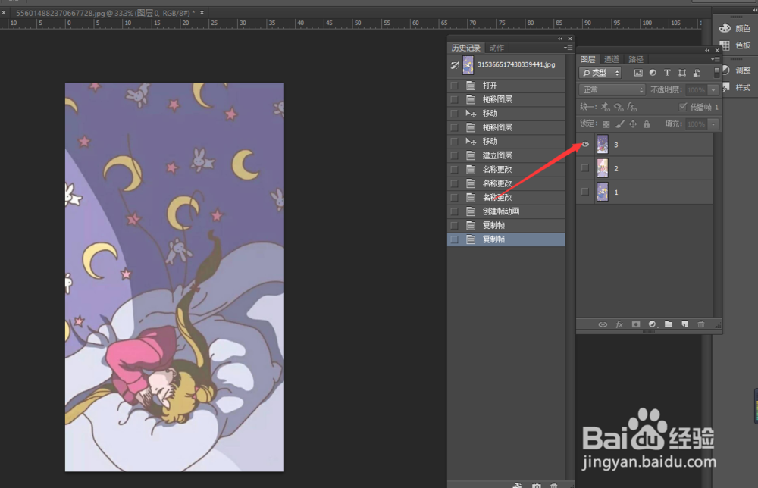Select history state 拖移图层 below 打开
The image size is (758, 488).
506,99
